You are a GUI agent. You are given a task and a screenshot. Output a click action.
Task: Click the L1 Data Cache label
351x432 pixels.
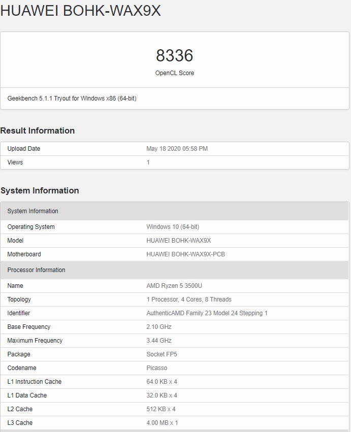pos(27,395)
